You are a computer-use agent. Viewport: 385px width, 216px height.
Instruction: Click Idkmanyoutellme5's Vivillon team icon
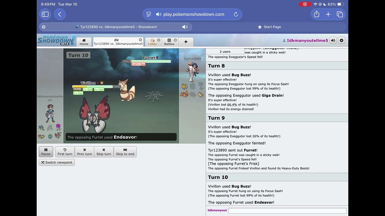58,136
